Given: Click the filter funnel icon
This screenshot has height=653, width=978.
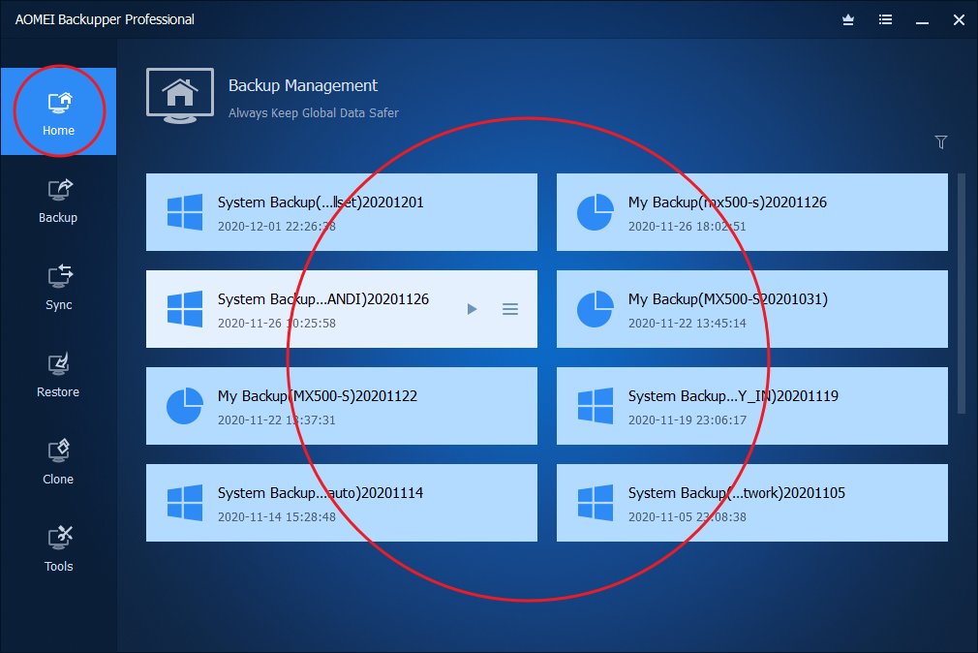Looking at the screenshot, I should [940, 142].
